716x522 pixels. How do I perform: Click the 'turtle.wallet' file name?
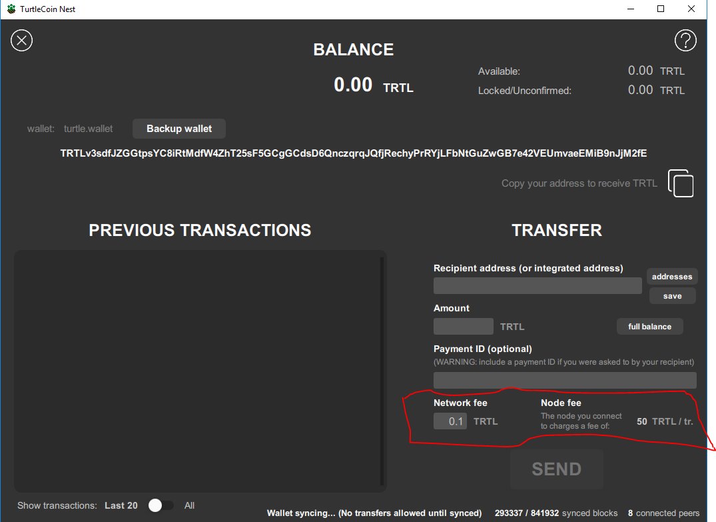[88, 129]
